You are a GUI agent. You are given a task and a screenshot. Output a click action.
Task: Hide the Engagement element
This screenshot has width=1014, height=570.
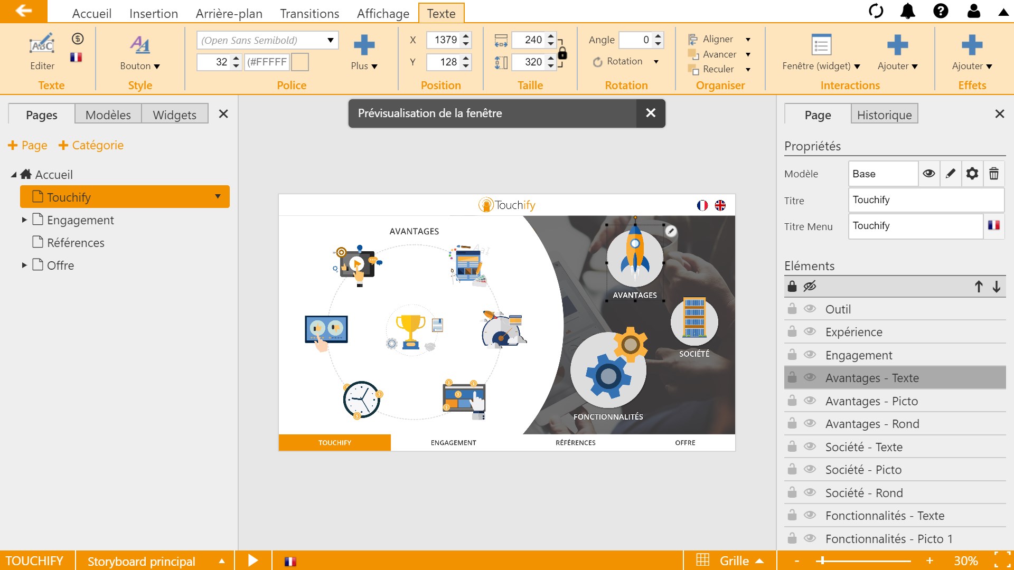(810, 355)
